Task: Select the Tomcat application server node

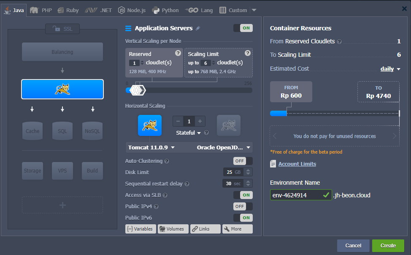Action: 62,89
